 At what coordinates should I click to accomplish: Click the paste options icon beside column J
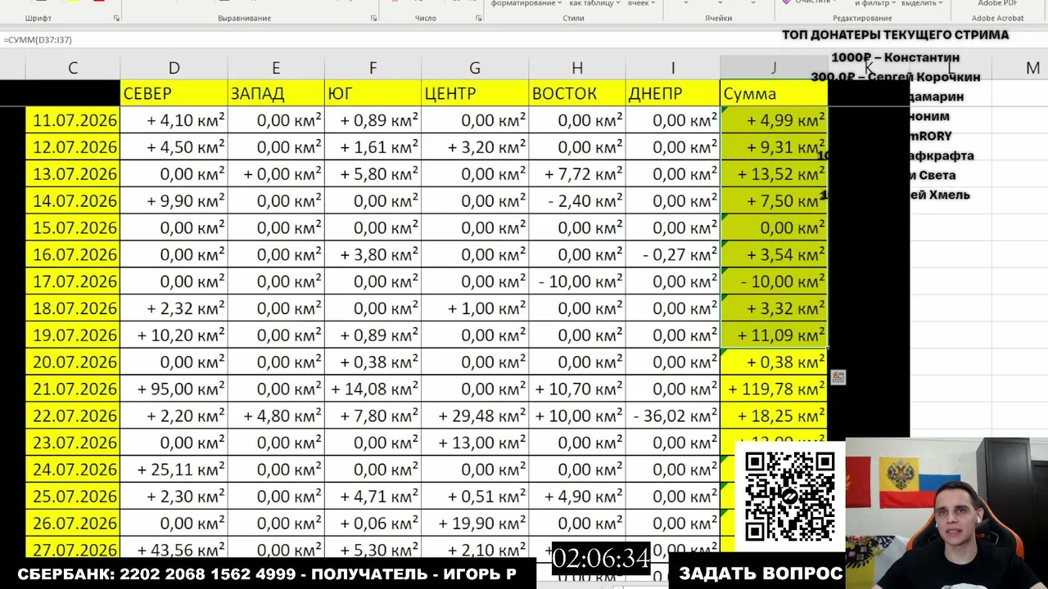point(838,377)
